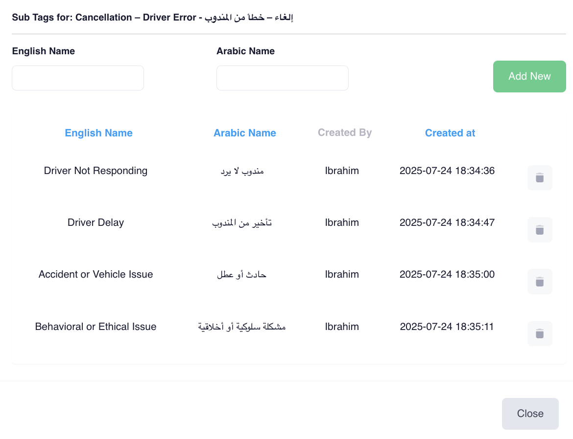Image resolution: width=573 pixels, height=439 pixels.
Task: Focus the Arabic Name input field
Action: [x=283, y=78]
